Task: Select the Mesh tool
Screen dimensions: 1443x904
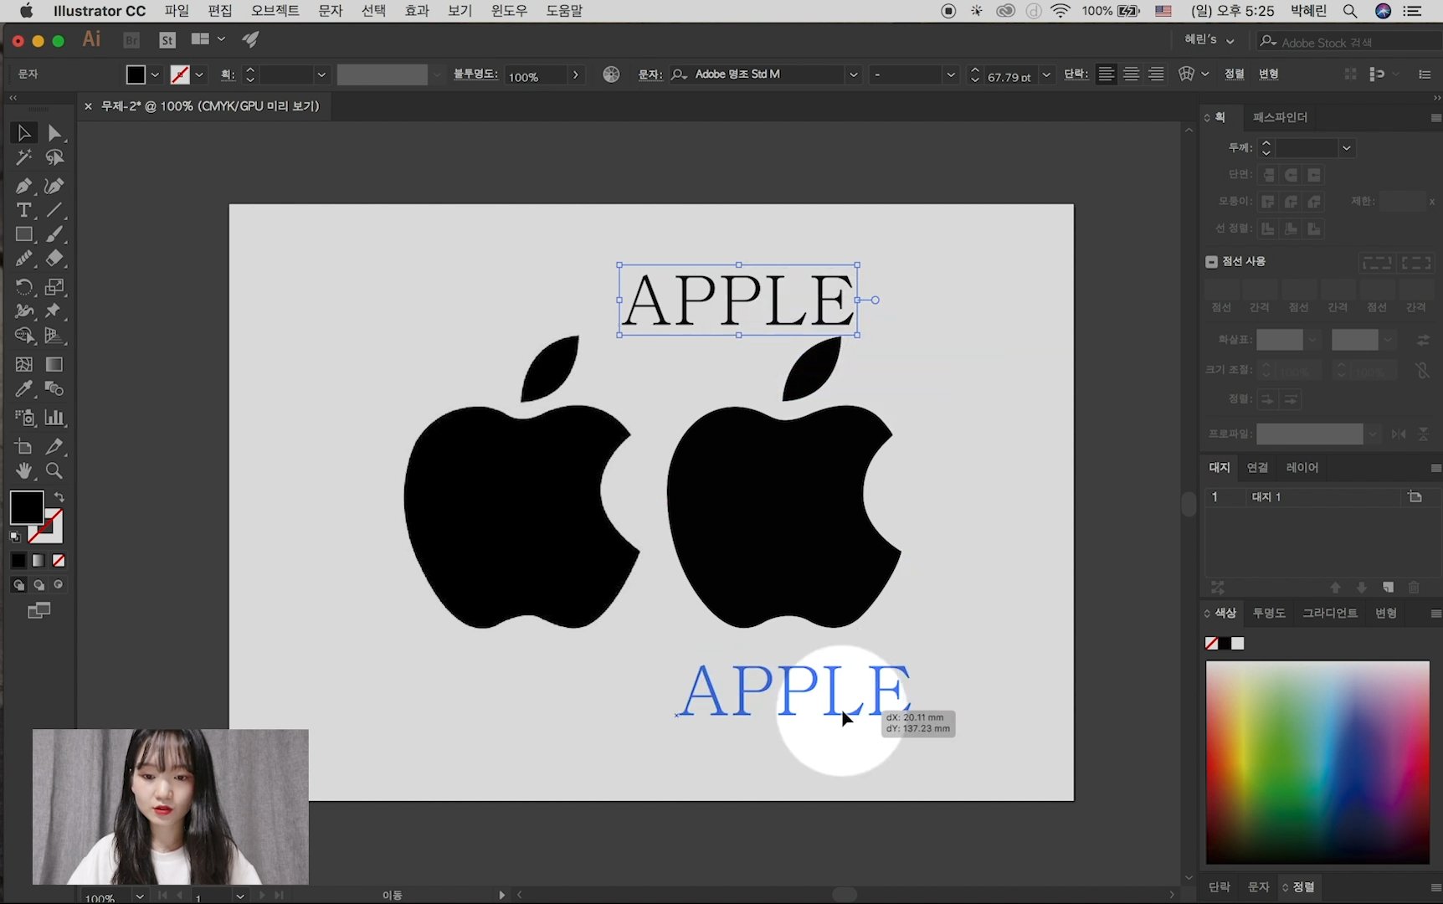Action: [x=24, y=364]
